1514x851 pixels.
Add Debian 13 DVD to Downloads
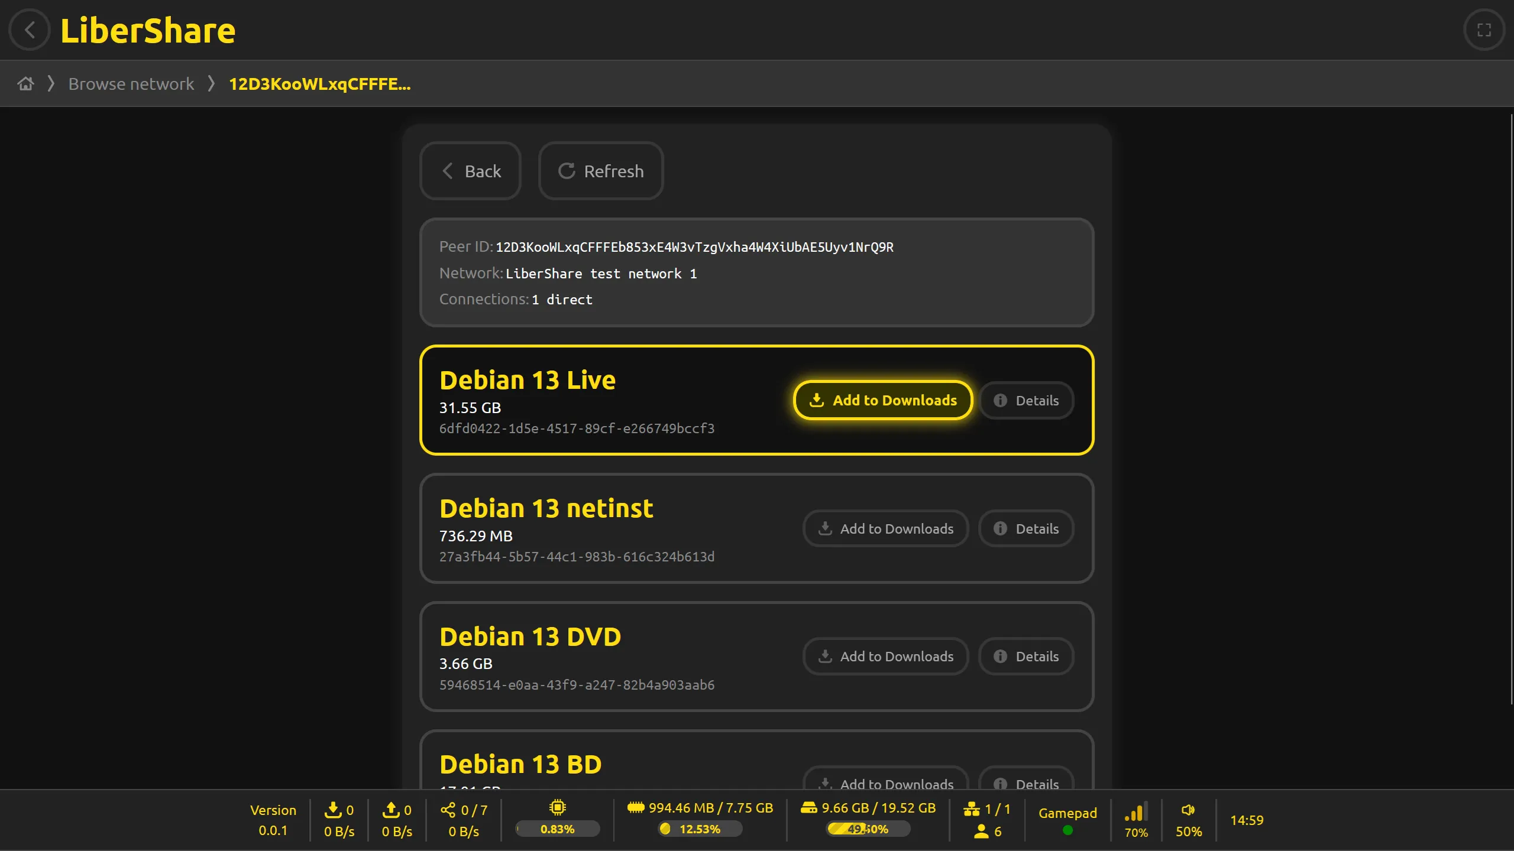click(x=885, y=656)
